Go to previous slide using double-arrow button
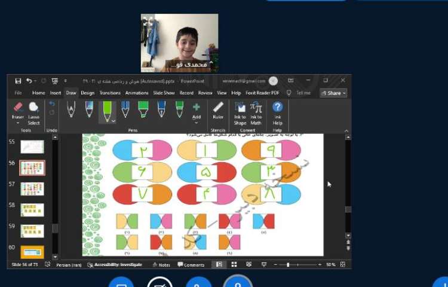The image size is (448, 287). [348, 242]
